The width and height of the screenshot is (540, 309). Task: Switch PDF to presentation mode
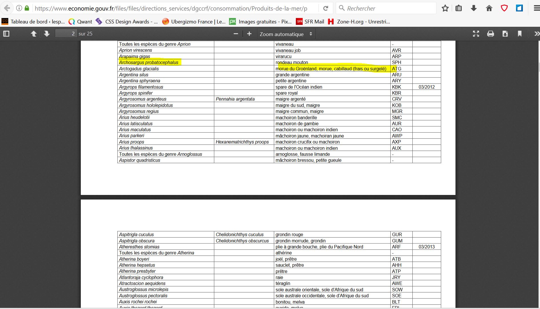(x=476, y=34)
